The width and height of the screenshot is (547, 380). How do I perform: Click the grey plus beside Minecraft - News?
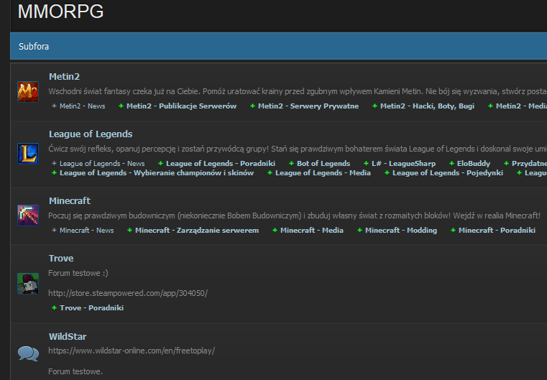[x=54, y=231]
